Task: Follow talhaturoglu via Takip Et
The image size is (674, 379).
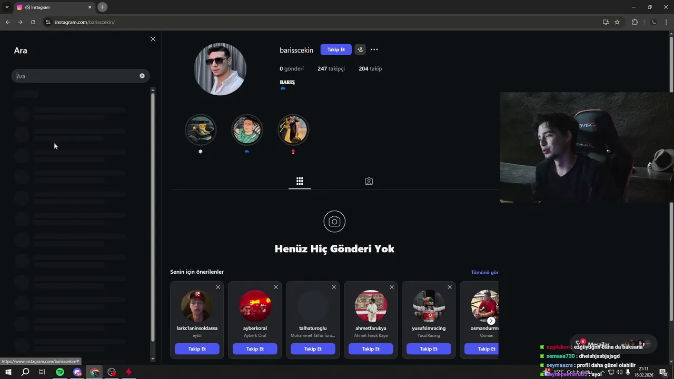Action: 313,348
